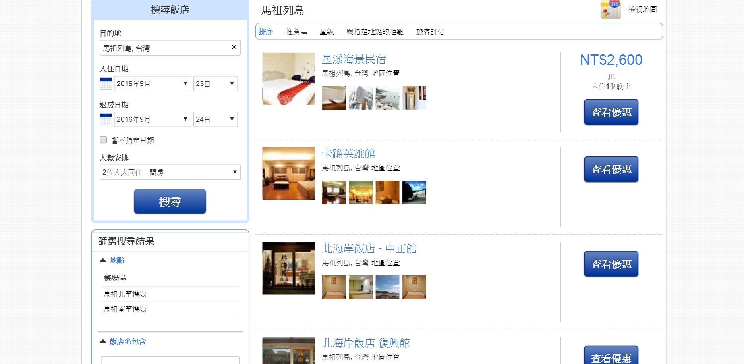Collapse the 飯店名包含 filter section triangle
This screenshot has height=364, width=744.
[x=103, y=341]
